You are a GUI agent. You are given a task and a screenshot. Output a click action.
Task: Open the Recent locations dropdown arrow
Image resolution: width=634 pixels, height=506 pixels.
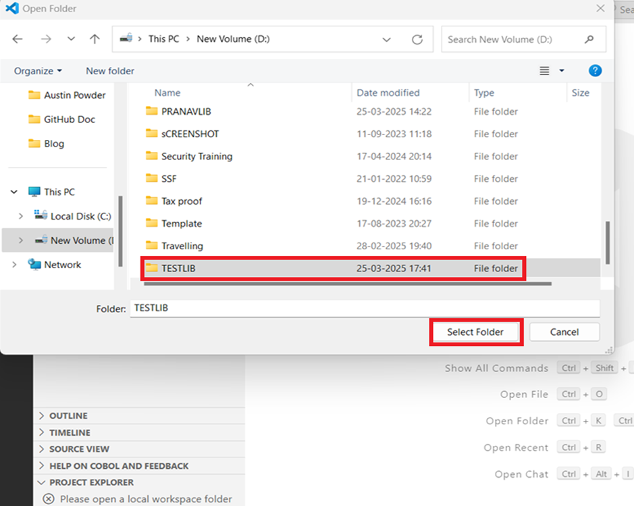(71, 39)
